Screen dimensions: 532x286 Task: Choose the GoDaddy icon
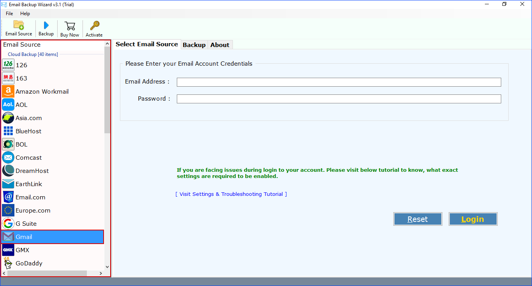tap(8, 263)
